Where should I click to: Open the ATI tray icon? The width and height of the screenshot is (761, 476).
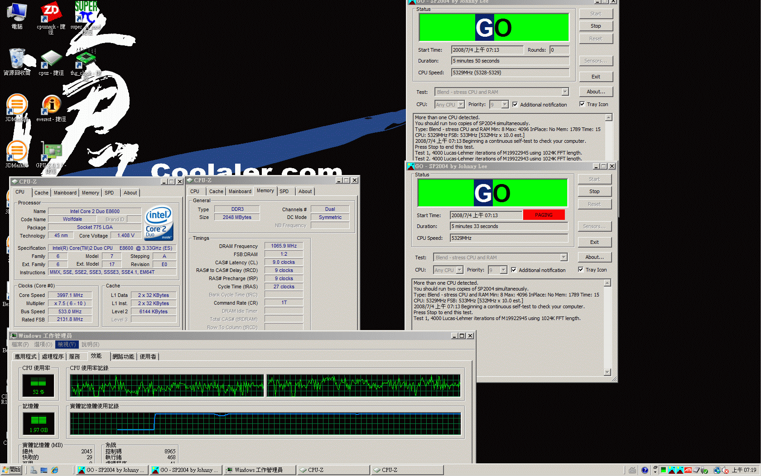(x=688, y=470)
